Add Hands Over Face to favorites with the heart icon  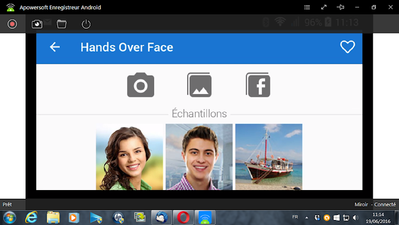[x=348, y=47]
